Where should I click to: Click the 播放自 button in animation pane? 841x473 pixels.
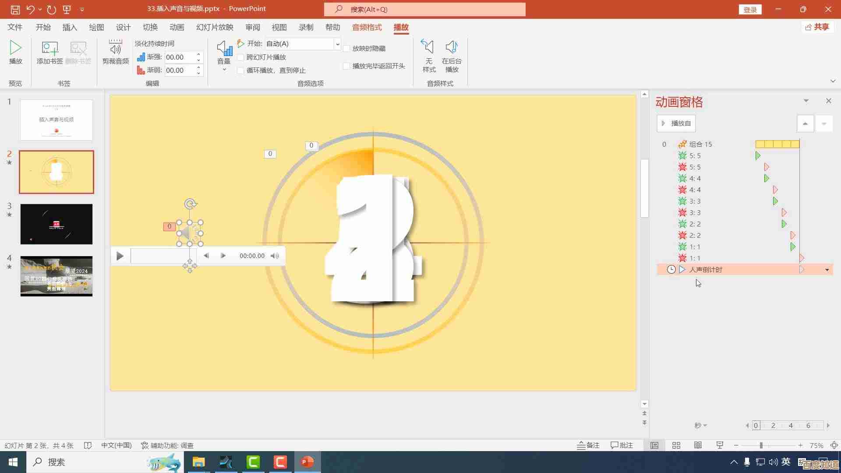click(x=676, y=124)
